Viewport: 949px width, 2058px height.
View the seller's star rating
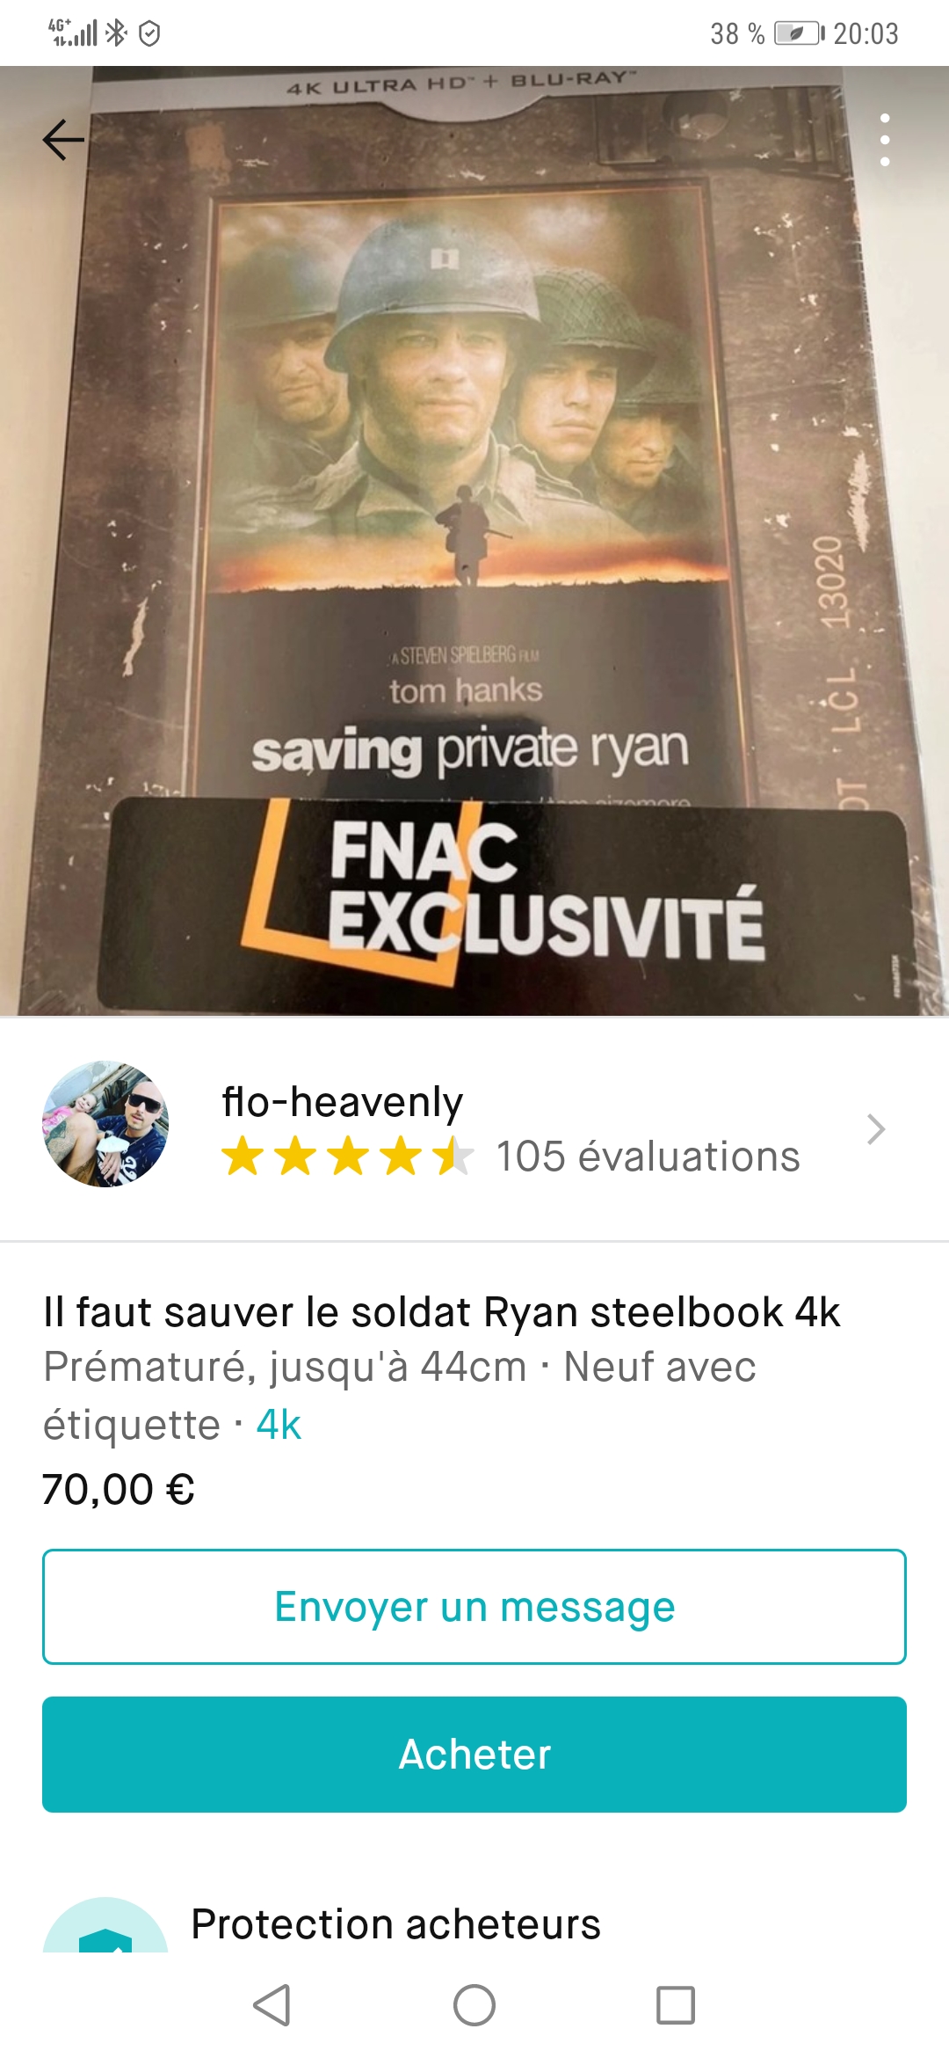(x=348, y=1156)
